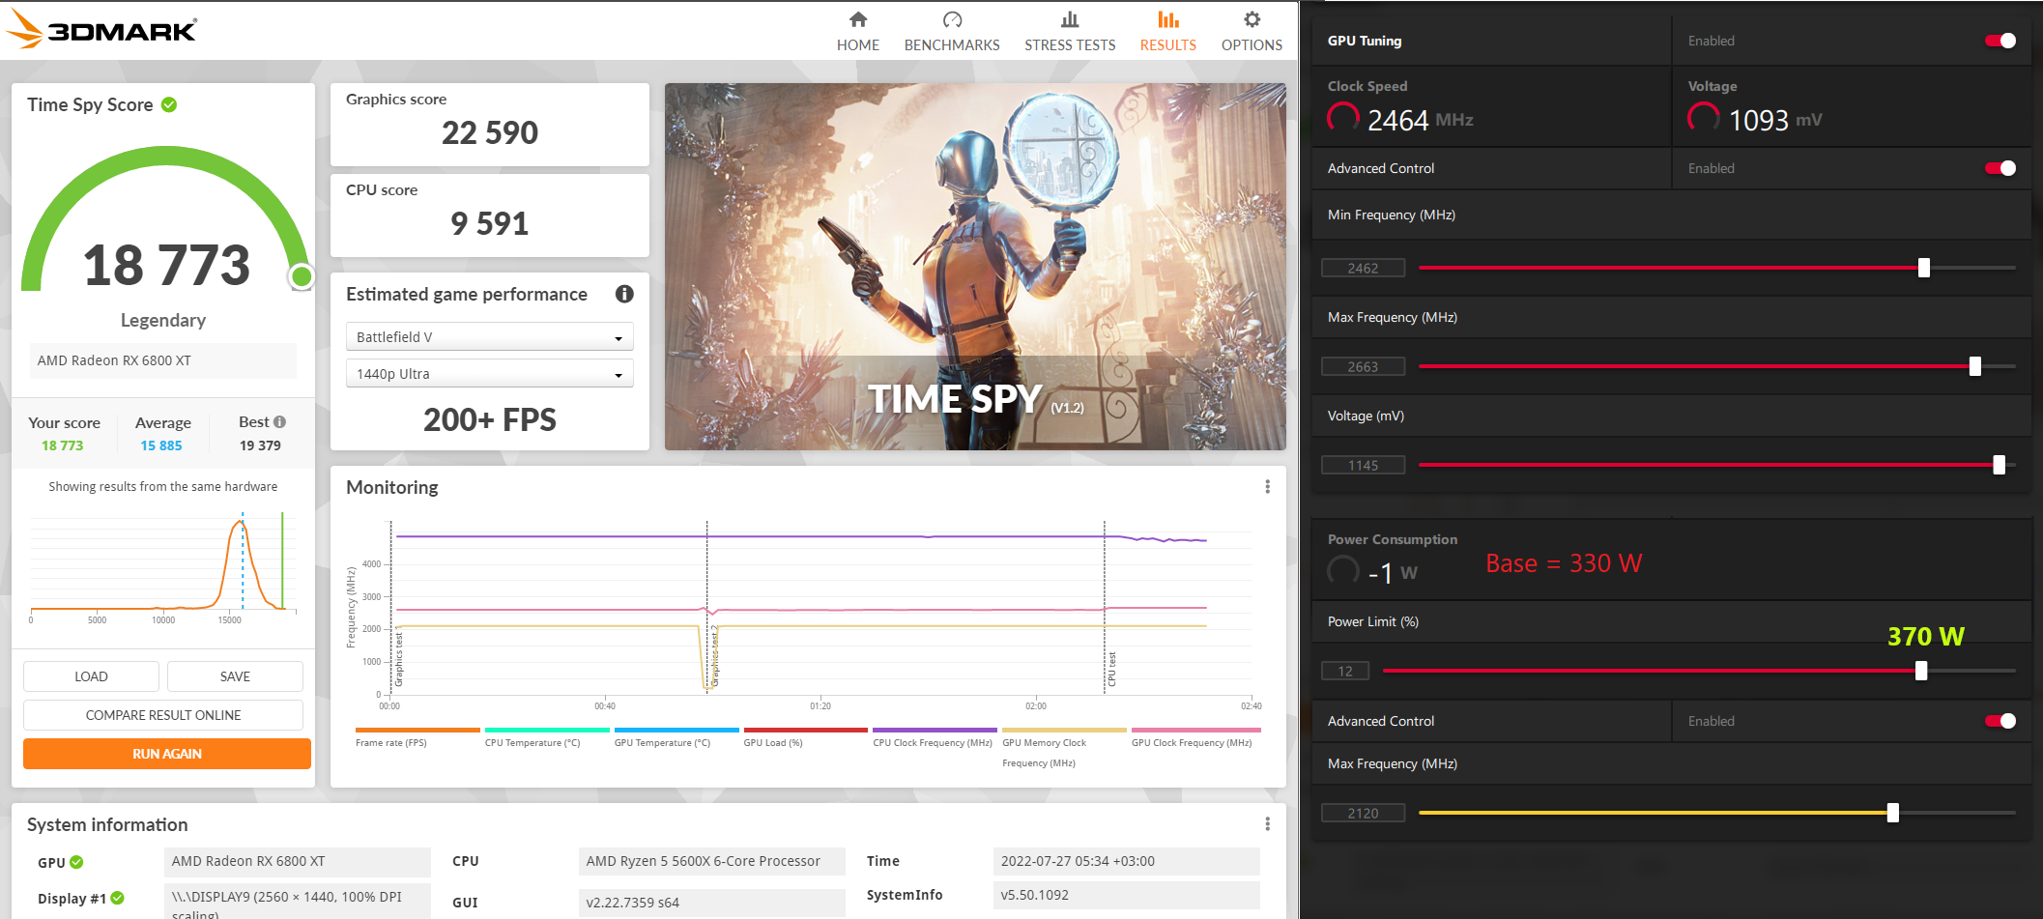Viewport: 2043px width, 919px height.
Task: Click the Graphics score value 22 590
Action: [490, 132]
